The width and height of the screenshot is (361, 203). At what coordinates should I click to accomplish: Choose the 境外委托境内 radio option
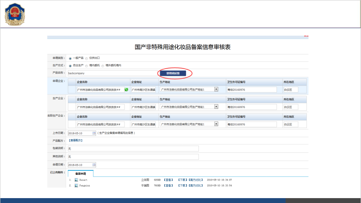pos(103,66)
